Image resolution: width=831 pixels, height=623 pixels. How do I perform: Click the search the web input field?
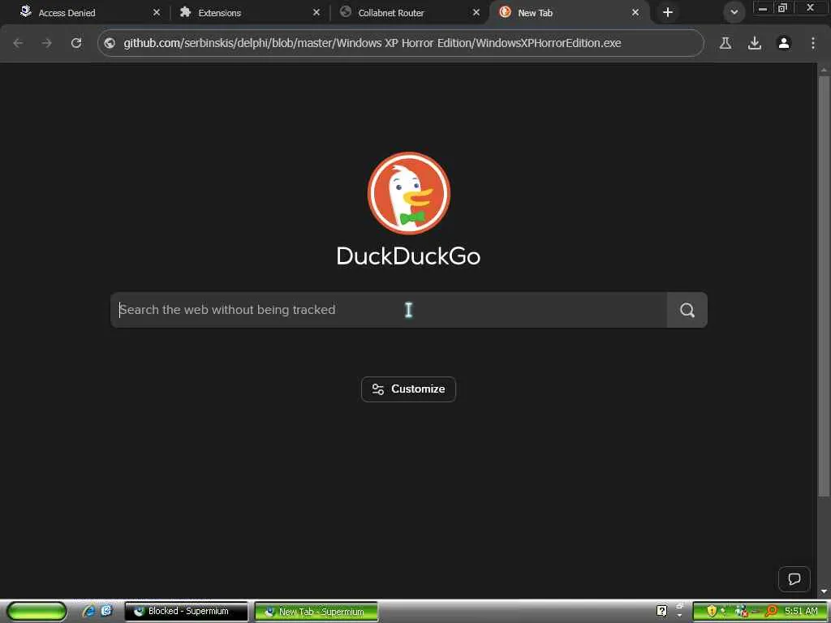[389, 310]
